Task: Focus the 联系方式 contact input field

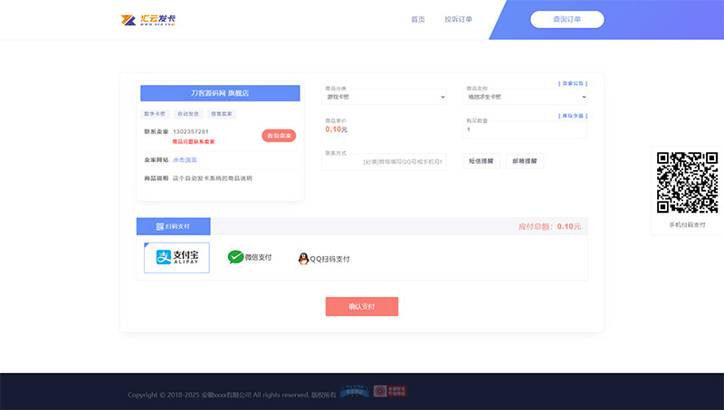Action: coord(384,162)
